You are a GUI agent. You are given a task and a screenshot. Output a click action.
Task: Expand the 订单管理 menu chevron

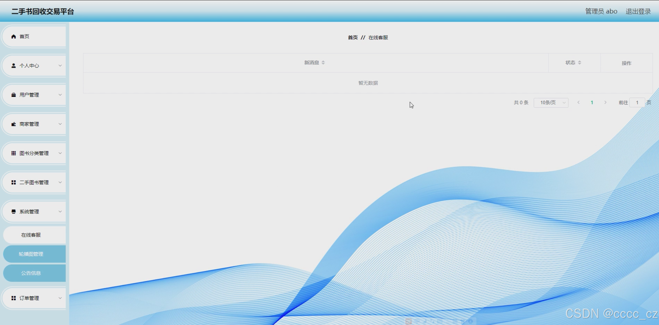(x=60, y=298)
